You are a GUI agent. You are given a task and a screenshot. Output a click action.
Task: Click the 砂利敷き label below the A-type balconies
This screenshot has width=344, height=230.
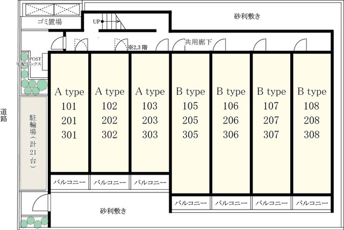tap(113, 211)
